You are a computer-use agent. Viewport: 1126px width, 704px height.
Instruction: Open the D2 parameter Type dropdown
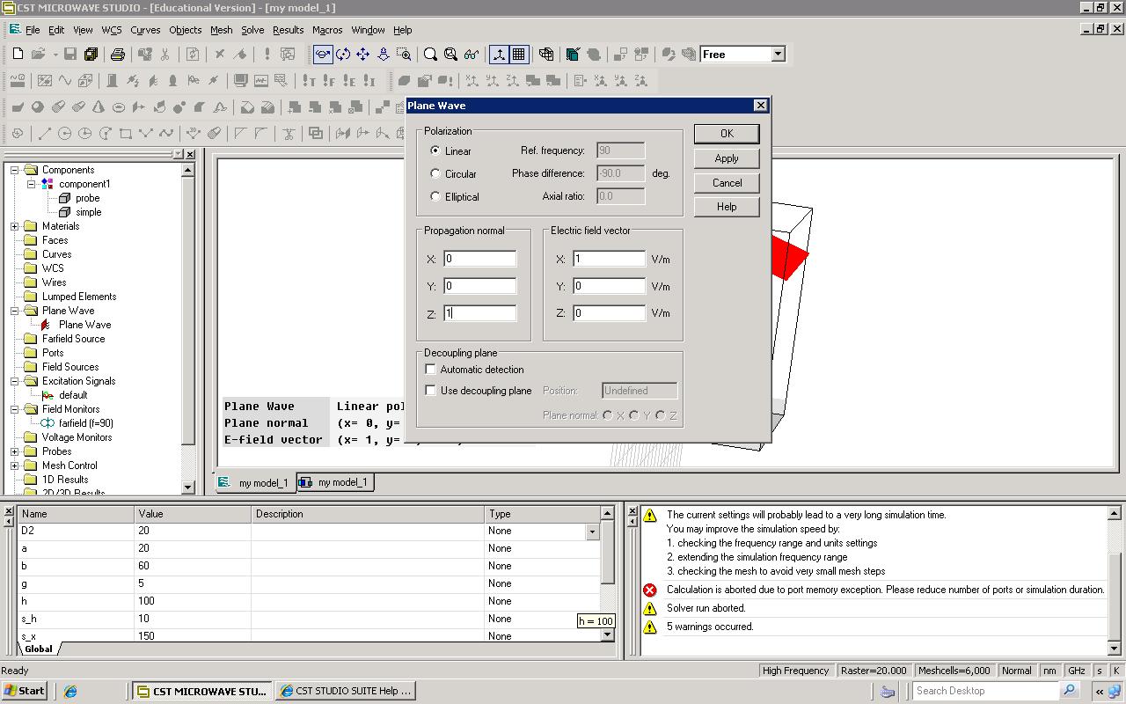592,532
